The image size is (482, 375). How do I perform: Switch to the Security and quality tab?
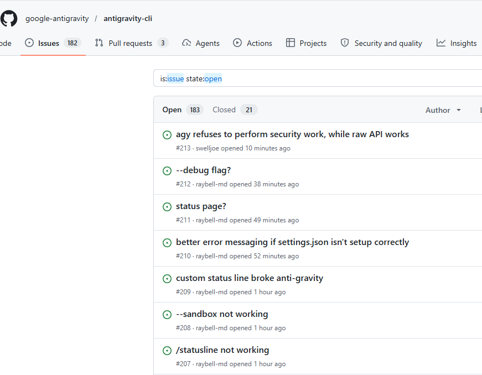(x=381, y=43)
